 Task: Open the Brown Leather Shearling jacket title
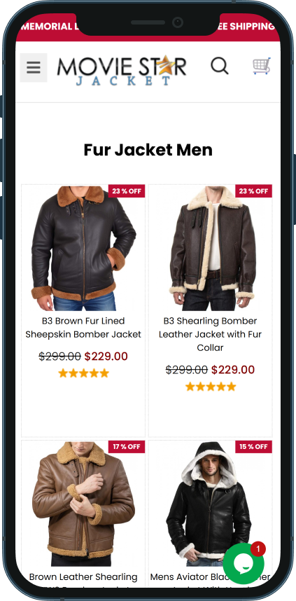coord(83,577)
